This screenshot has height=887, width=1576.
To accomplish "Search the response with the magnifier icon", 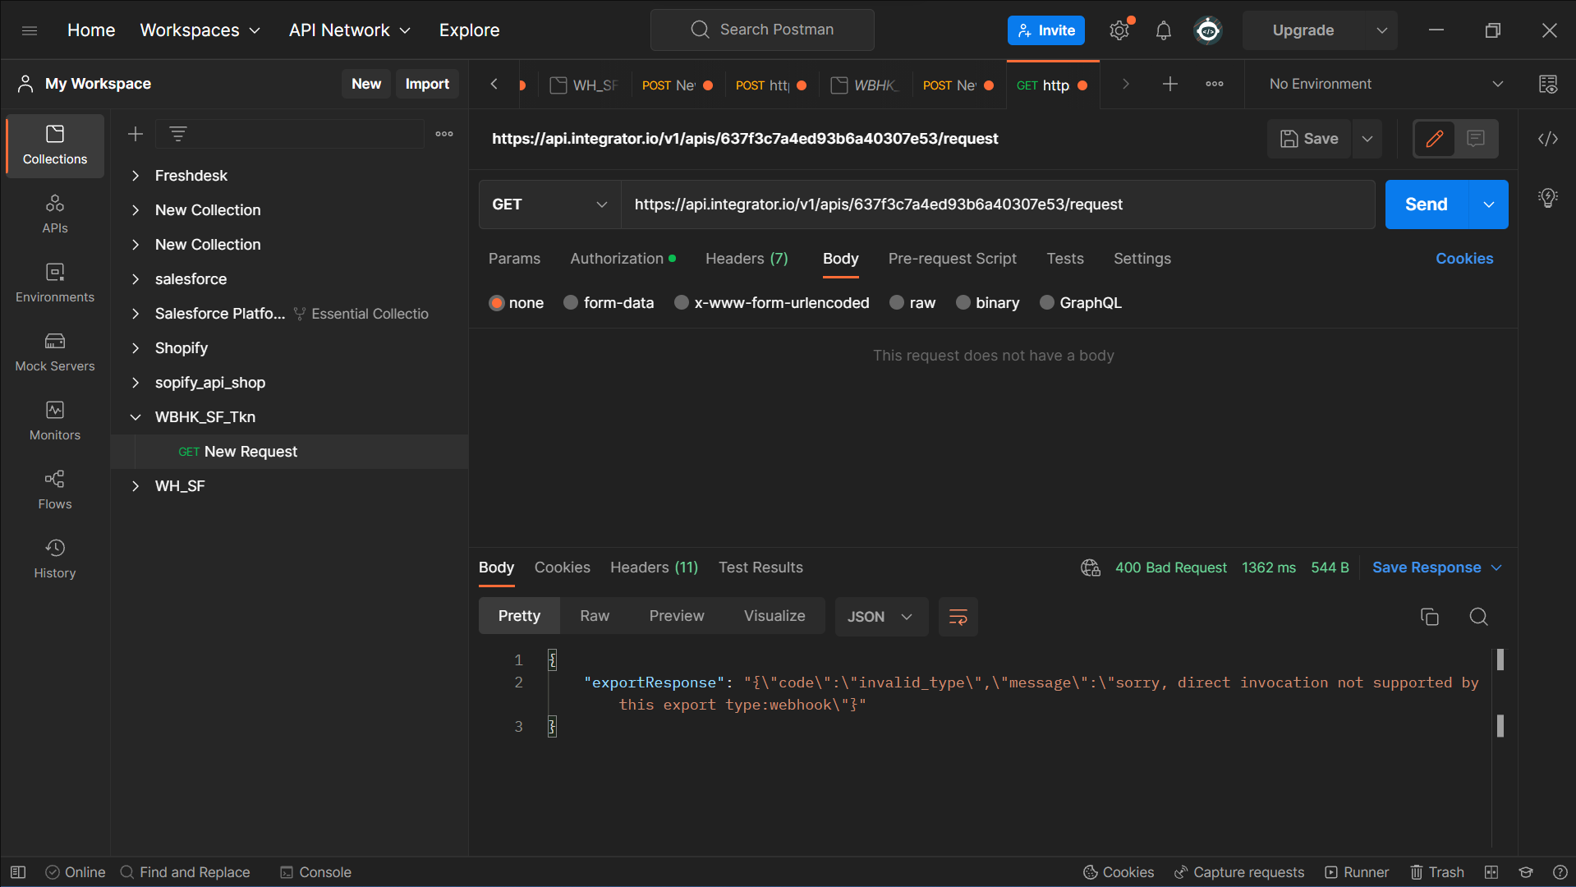I will [x=1478, y=617].
